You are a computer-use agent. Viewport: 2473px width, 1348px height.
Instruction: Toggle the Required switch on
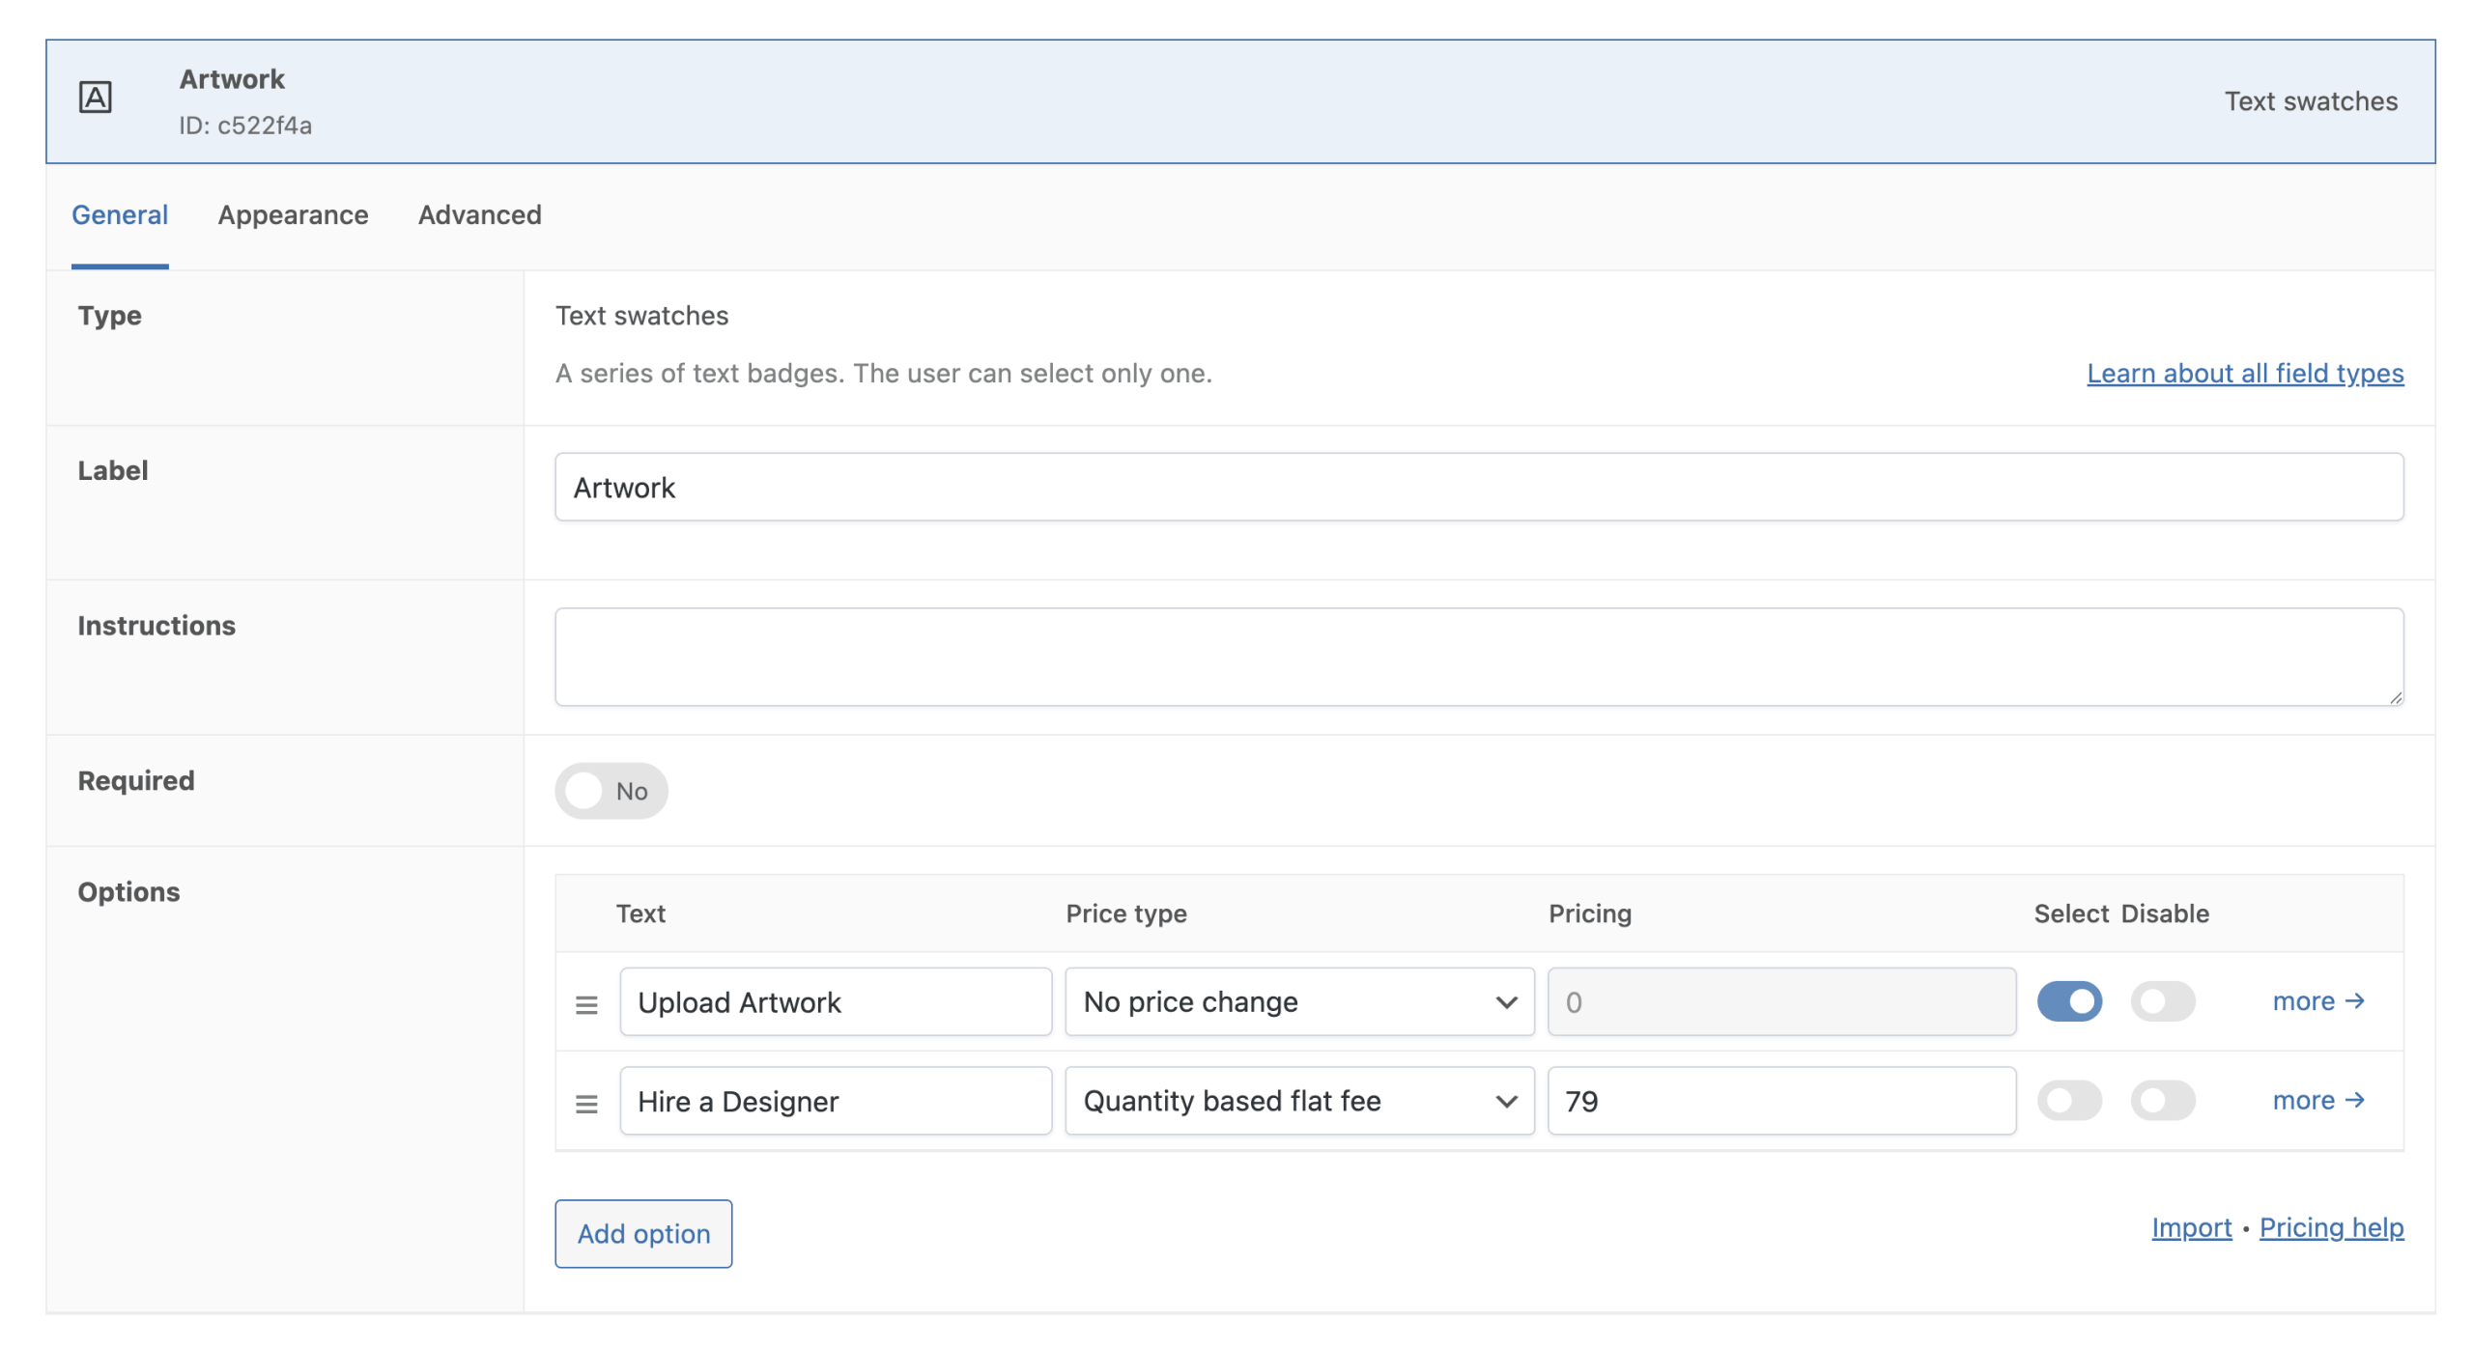point(611,791)
